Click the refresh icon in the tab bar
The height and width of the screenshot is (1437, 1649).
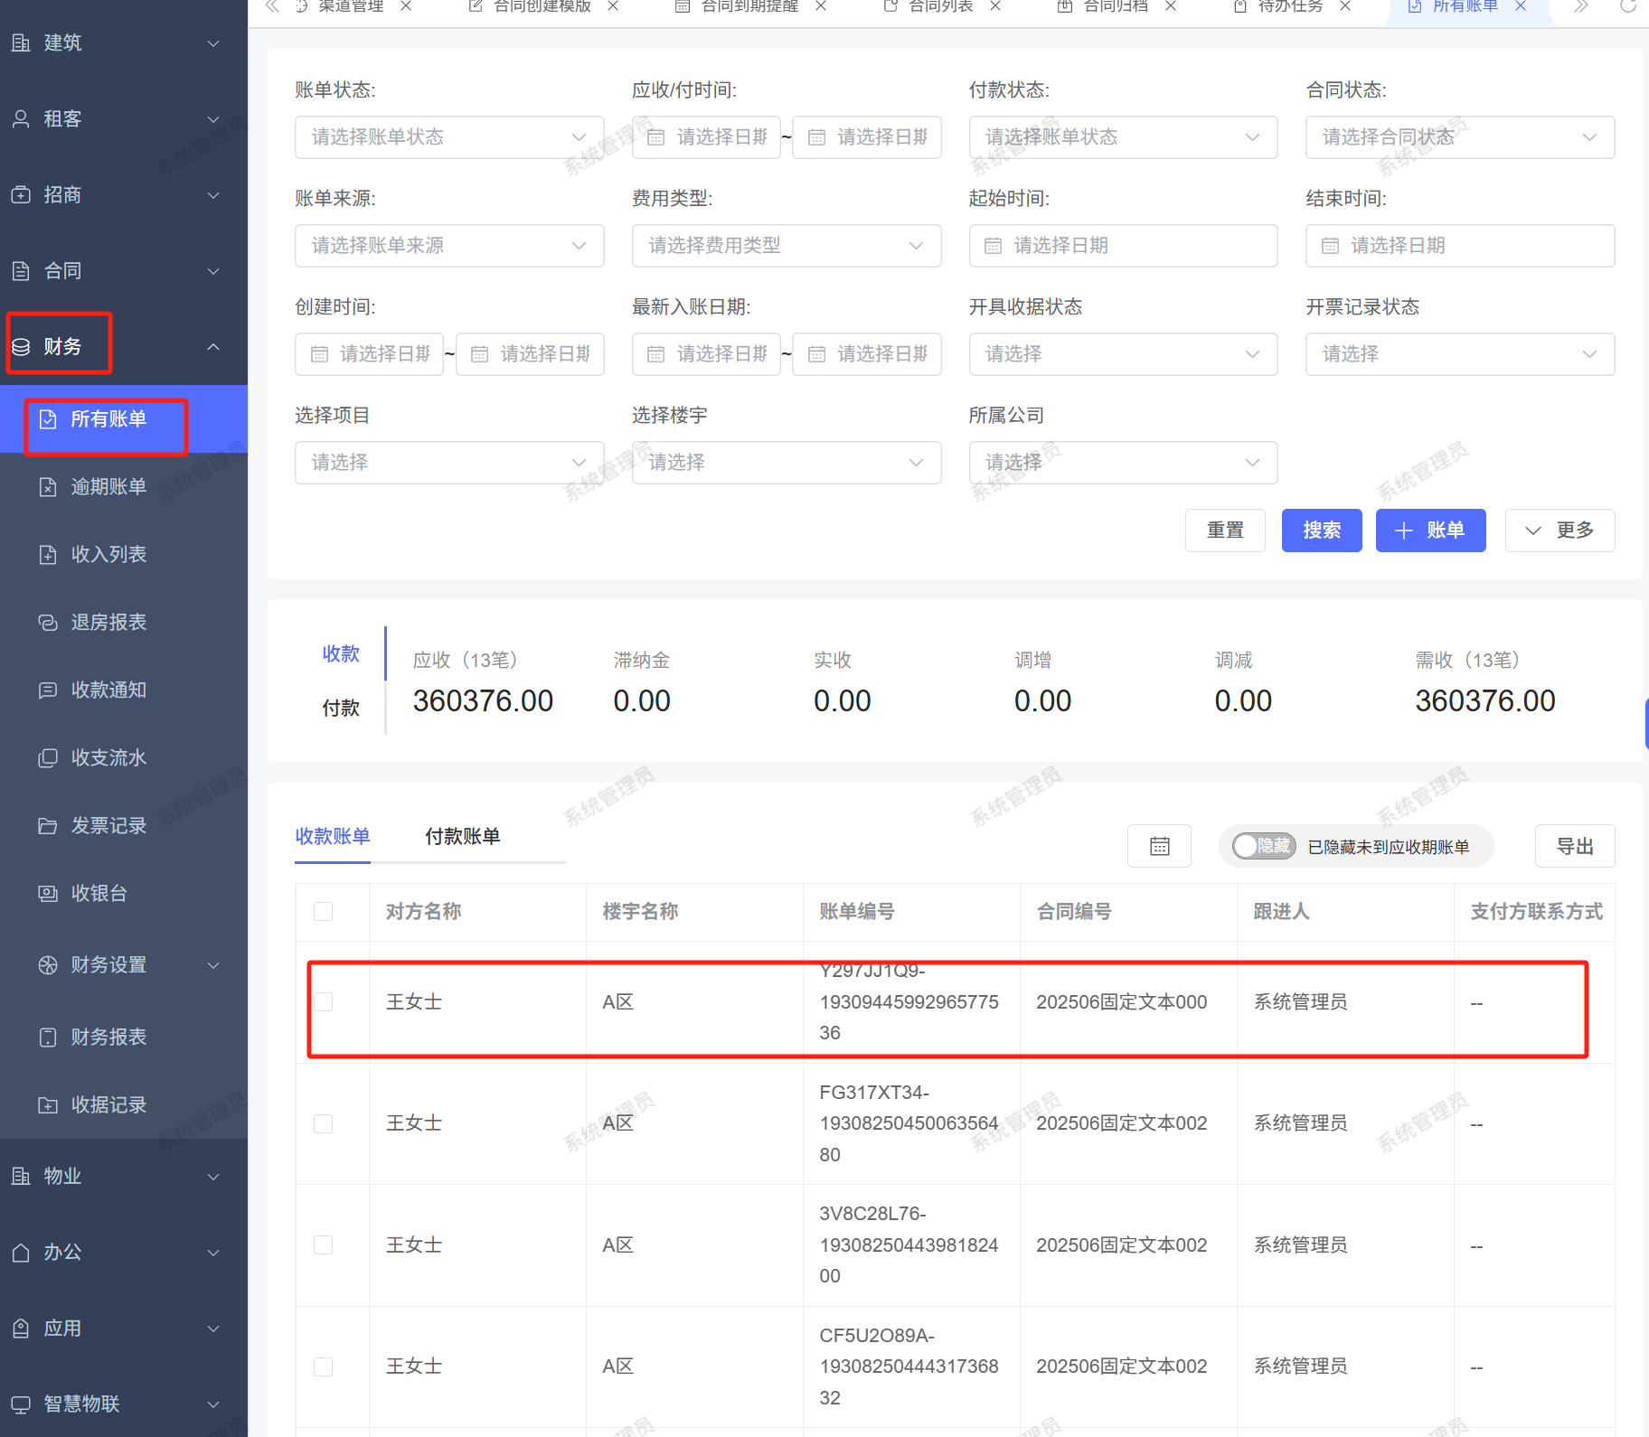click(x=1627, y=6)
